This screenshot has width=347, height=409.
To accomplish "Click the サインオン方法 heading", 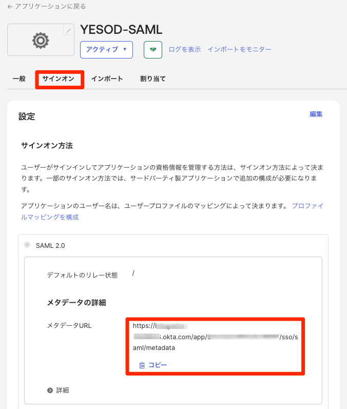I will coord(47,146).
